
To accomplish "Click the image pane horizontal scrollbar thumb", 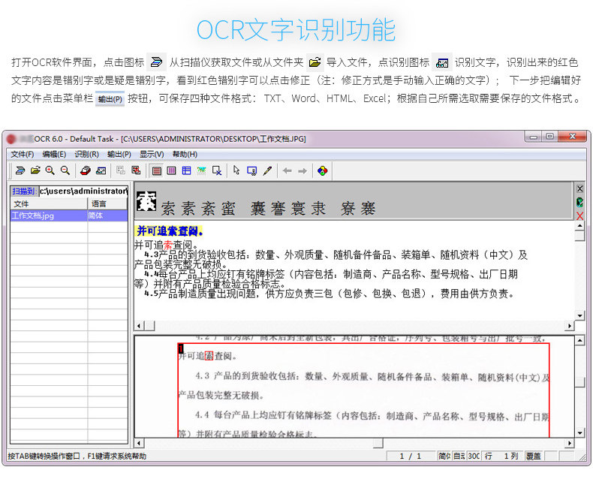I will coord(378,443).
